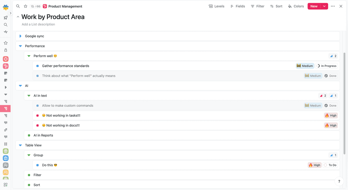Screen dimensions: 348x190
Task: Change In Progress status of Gather performance standards
Action: [x=326, y=66]
